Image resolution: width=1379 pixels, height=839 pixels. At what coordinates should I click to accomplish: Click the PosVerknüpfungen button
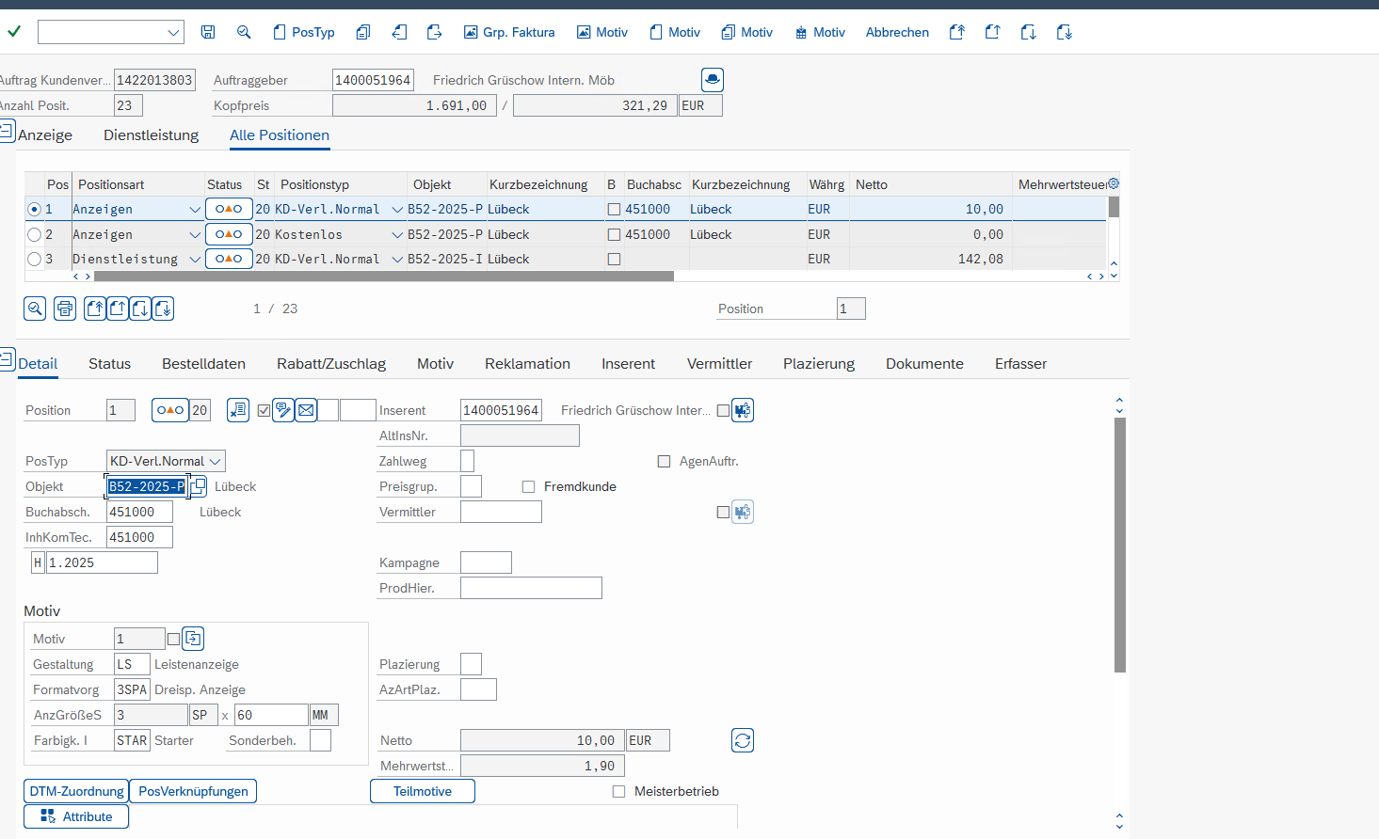193,791
